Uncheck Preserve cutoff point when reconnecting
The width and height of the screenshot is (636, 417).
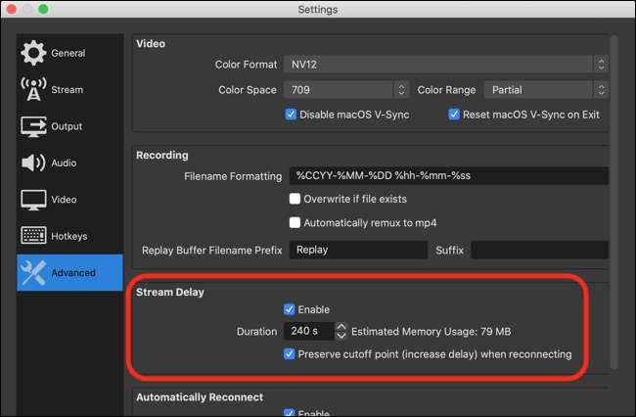290,354
